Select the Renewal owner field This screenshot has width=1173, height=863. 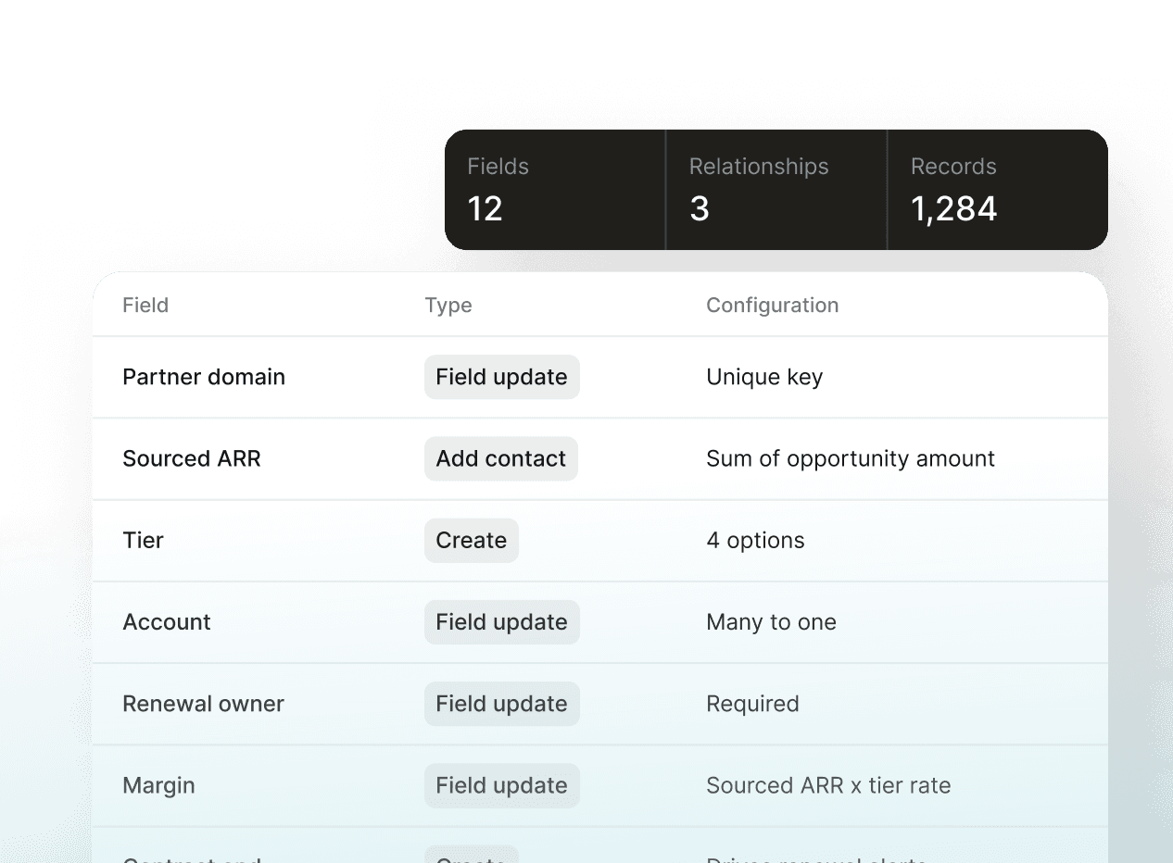coord(204,704)
